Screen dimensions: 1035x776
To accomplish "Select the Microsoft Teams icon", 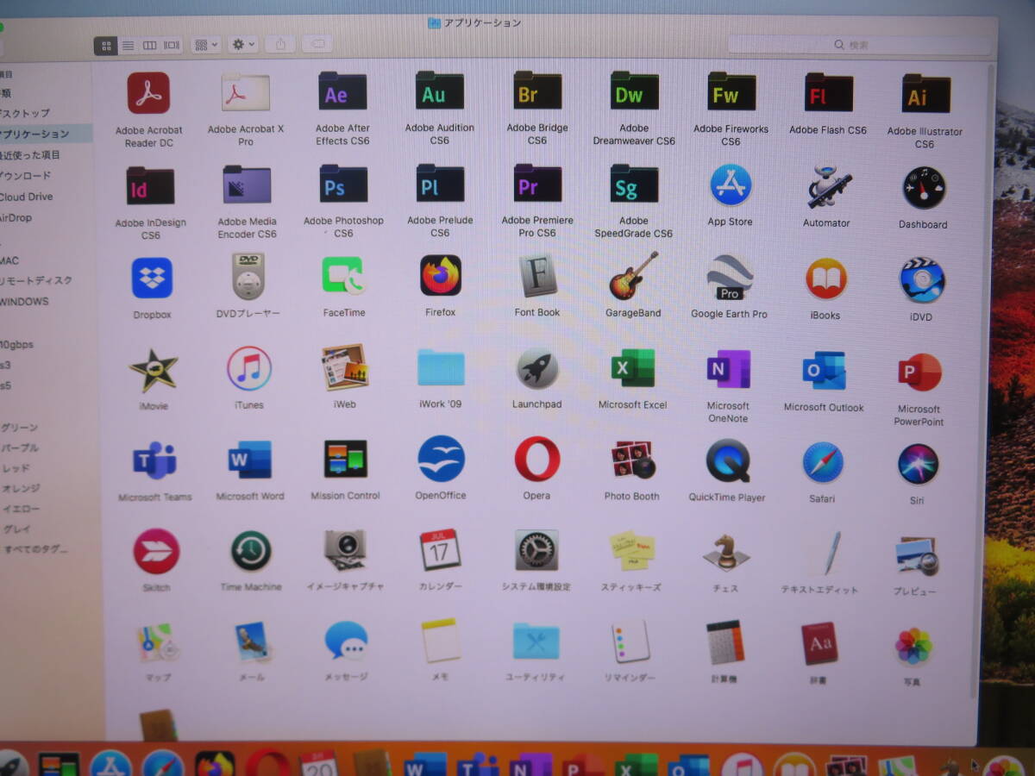I will [x=154, y=461].
